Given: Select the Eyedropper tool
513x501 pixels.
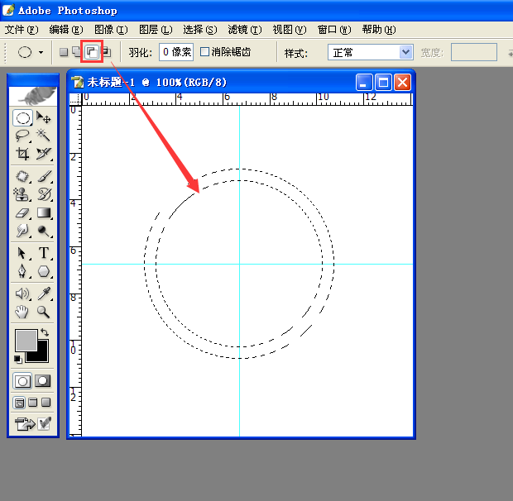Looking at the screenshot, I should pyautogui.click(x=44, y=293).
